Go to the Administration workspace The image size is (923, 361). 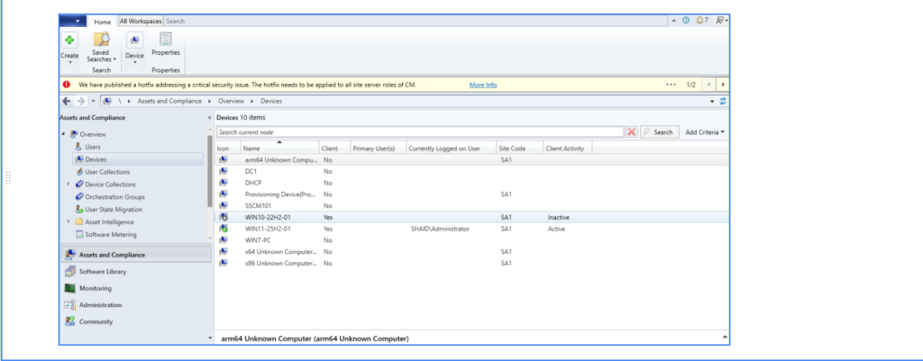point(100,305)
